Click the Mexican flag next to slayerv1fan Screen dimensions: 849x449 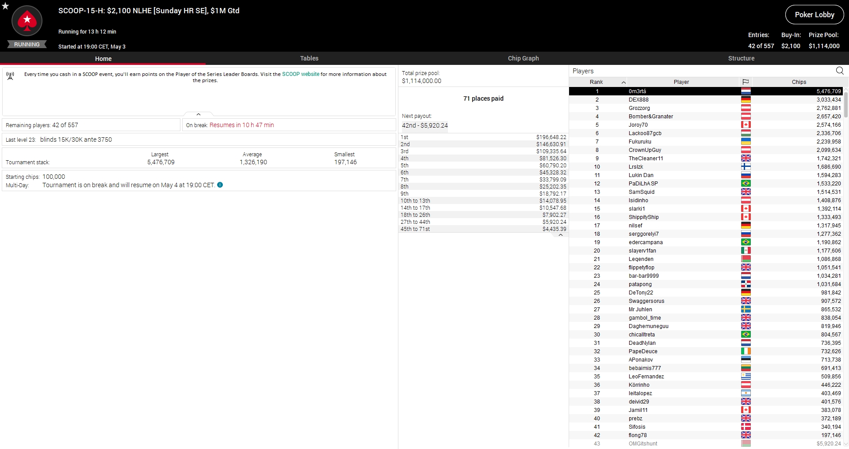pyautogui.click(x=746, y=251)
